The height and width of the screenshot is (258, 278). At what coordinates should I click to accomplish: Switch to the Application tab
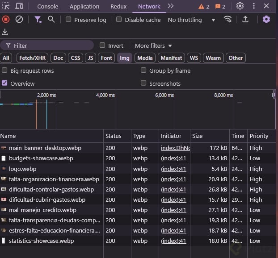click(x=84, y=6)
